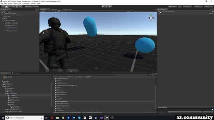
Task: Select the Rotate tool in toolbar
Action: coord(10,7)
